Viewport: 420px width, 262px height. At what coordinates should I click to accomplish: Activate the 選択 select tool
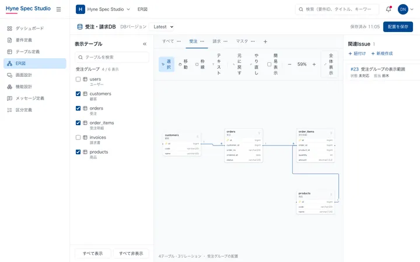click(166, 64)
